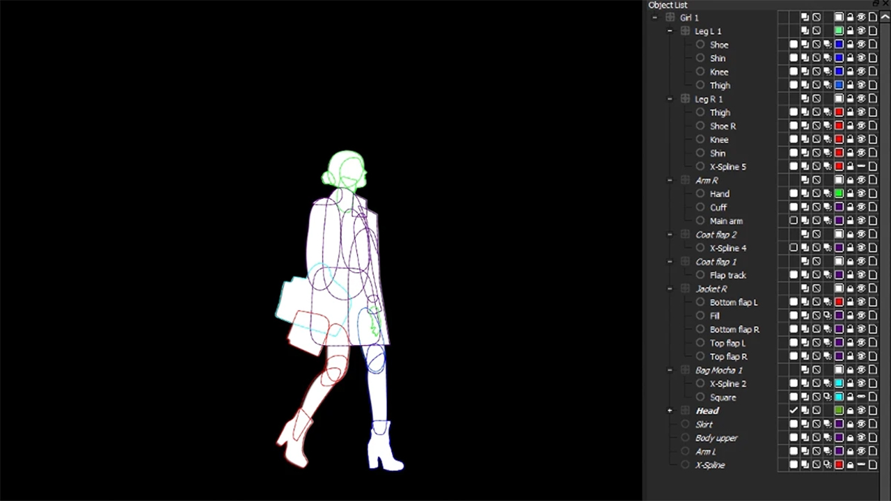Click the circle icon beside Bottom flap L

pyautogui.click(x=700, y=302)
